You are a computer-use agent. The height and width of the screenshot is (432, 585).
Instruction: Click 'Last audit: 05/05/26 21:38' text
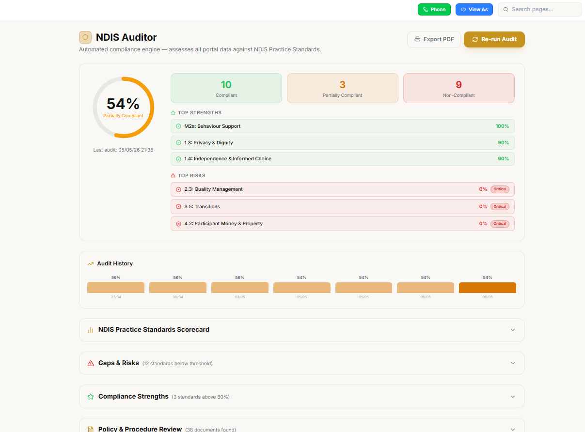coord(123,150)
